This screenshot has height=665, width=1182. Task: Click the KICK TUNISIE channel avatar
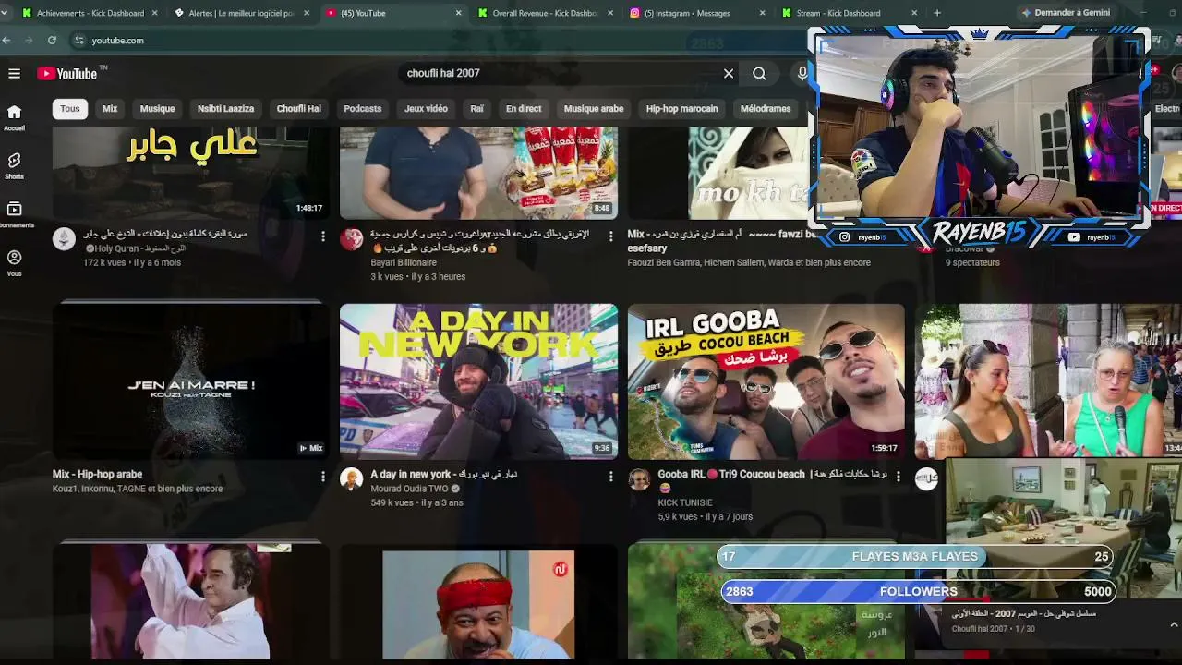pos(639,478)
